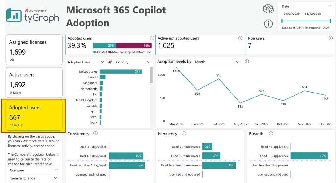Show info for Adopted users percentage card
Image resolution: width=336 pixels, height=183 pixels.
pyautogui.click(x=152, y=38)
